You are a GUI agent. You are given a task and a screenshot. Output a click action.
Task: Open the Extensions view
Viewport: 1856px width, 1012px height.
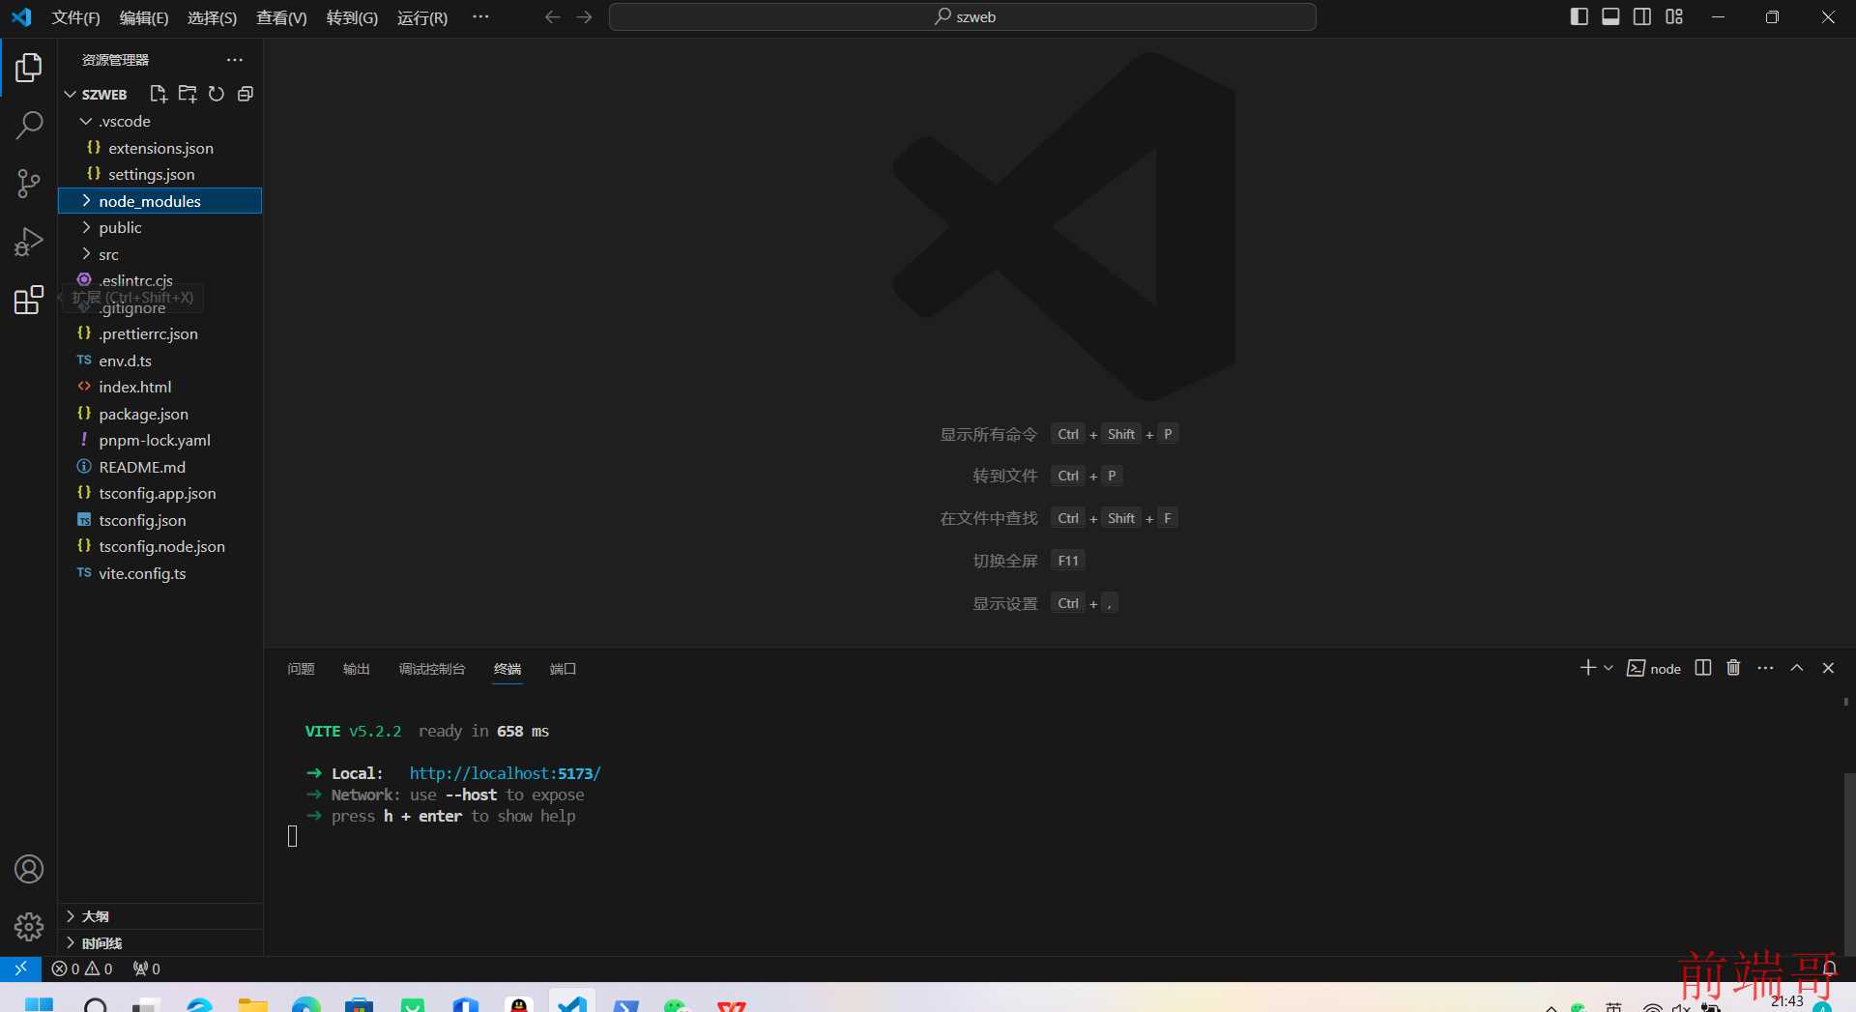tap(29, 299)
